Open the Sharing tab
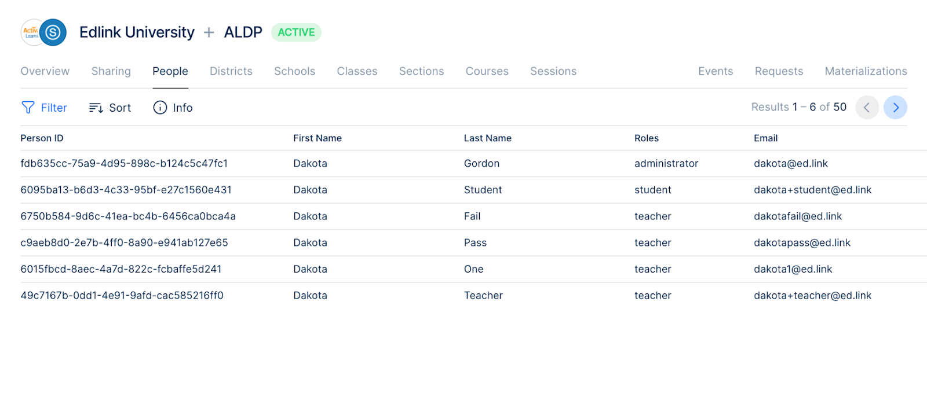The height and width of the screenshot is (401, 927). (111, 71)
